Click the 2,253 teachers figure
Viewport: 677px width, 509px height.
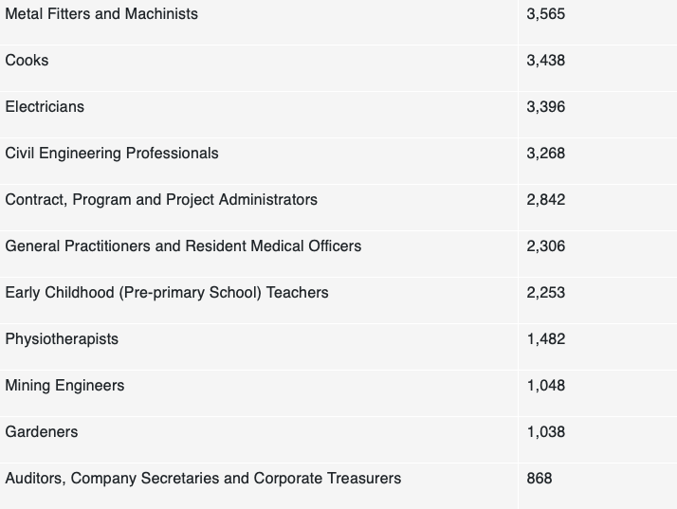(546, 292)
